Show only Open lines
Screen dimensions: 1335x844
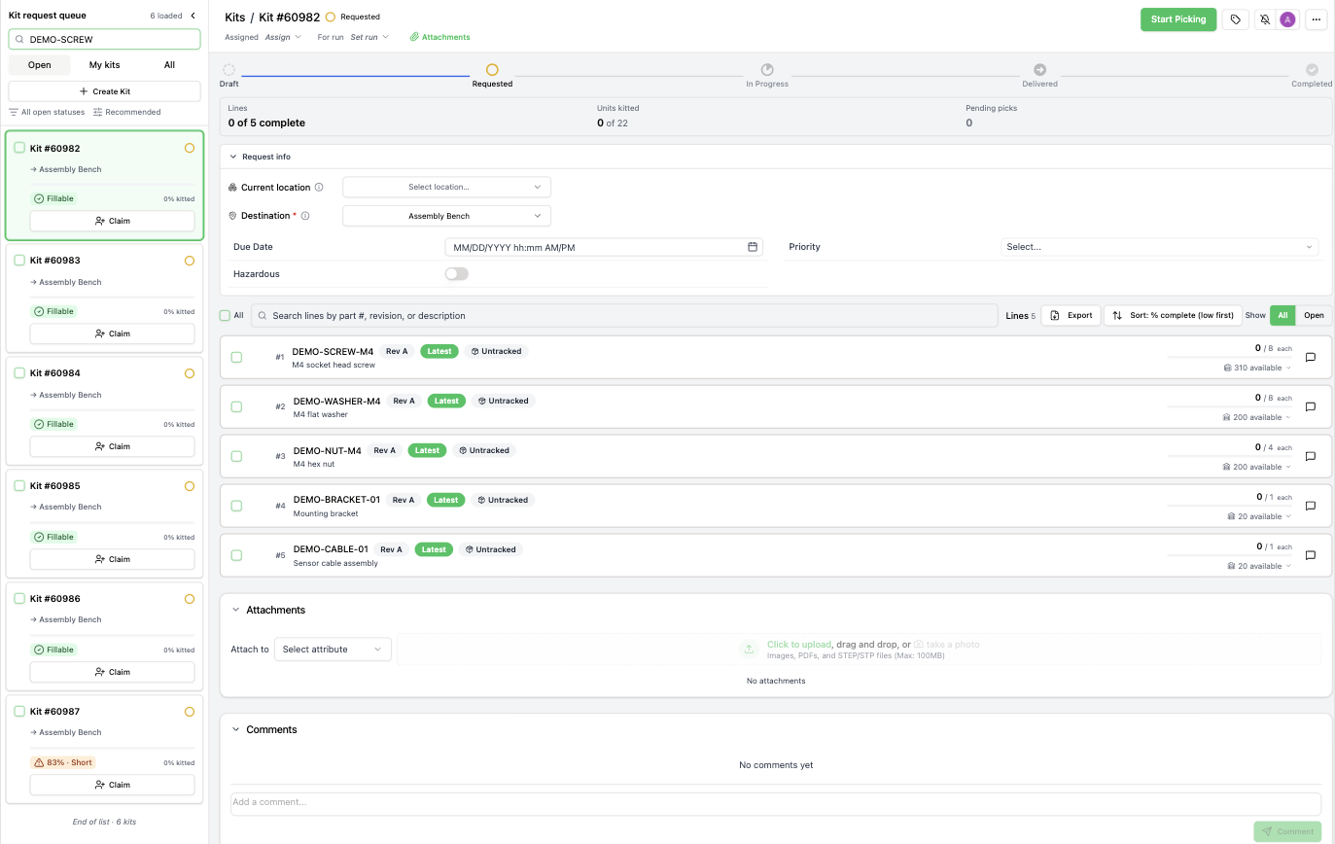coord(1314,315)
